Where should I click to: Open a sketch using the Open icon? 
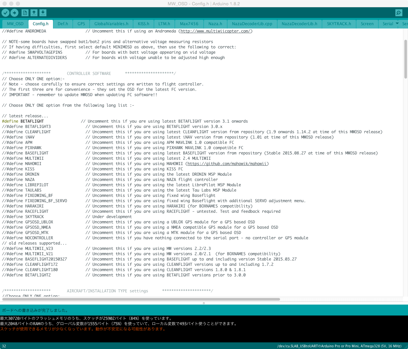coord(34,13)
